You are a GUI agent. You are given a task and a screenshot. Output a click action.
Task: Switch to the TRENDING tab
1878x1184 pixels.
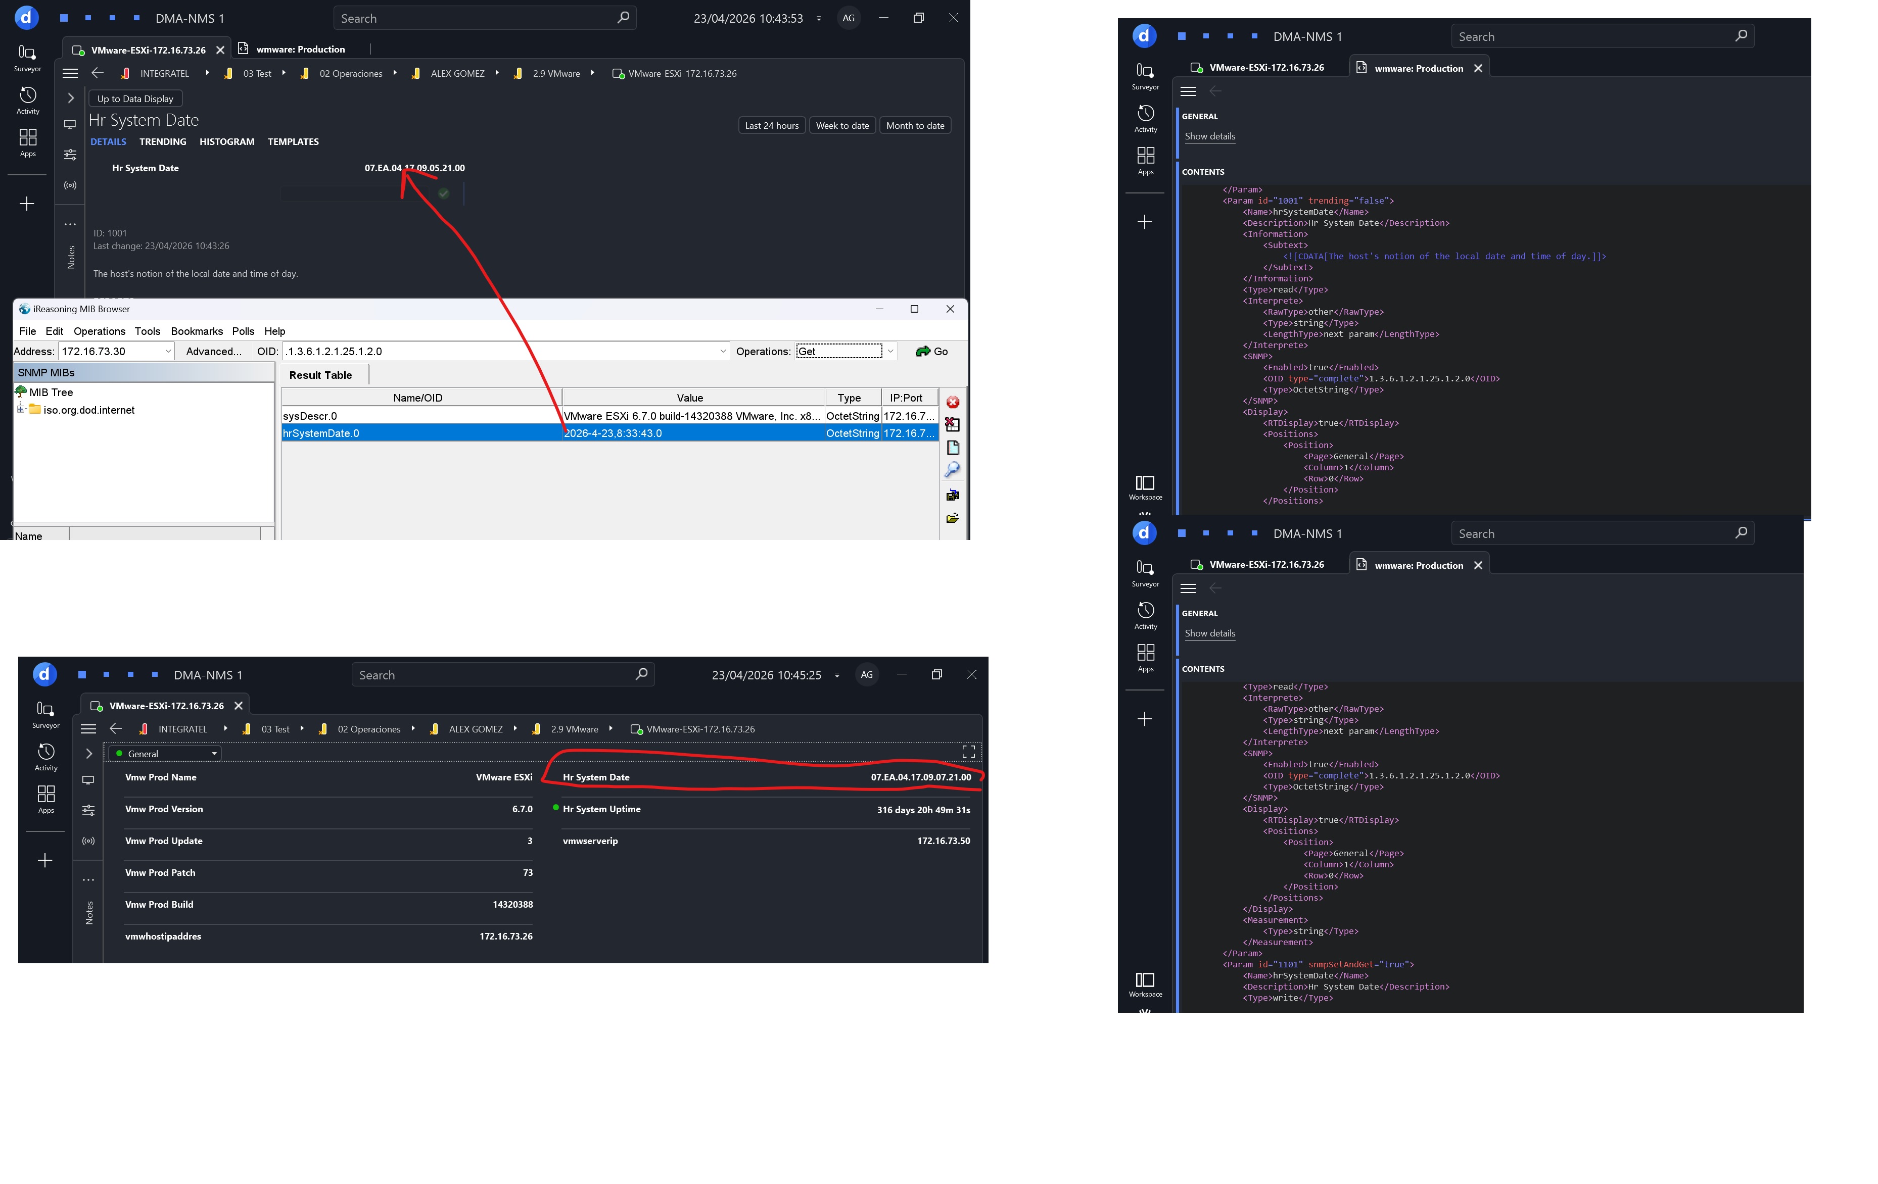tap(162, 142)
